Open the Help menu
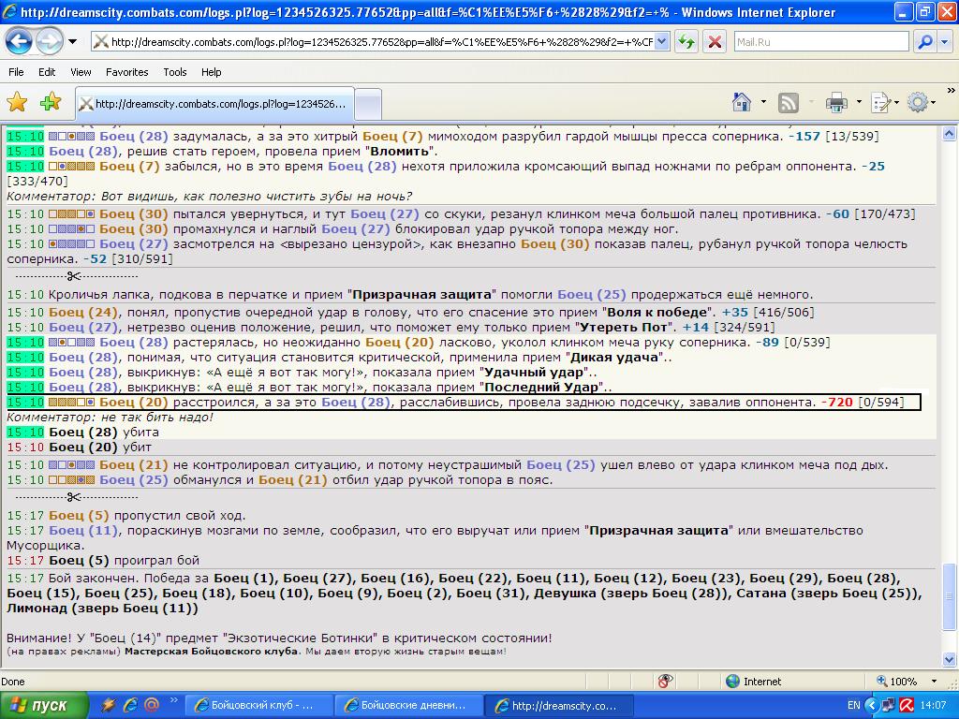959x719 pixels. tap(212, 72)
